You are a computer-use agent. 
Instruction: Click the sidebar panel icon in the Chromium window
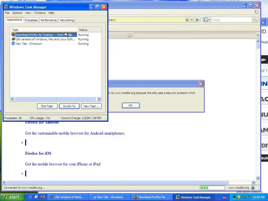pyautogui.click(x=264, y=31)
